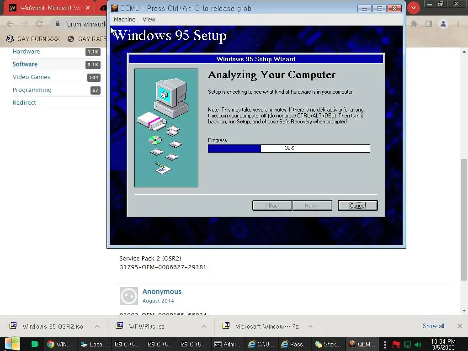Open the green chat app taskbar icon
The height and width of the screenshot is (351, 468).
(x=35, y=344)
